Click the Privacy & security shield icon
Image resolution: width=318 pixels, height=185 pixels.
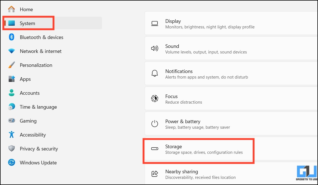coord(11,149)
